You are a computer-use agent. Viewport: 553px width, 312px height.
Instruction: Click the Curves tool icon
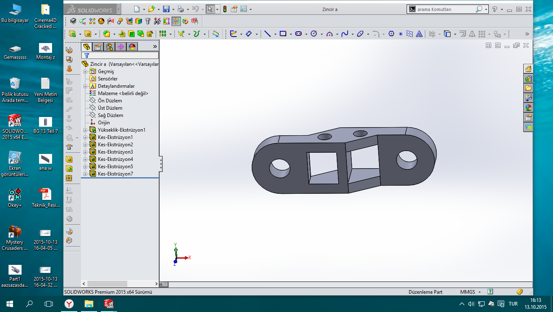point(197,34)
